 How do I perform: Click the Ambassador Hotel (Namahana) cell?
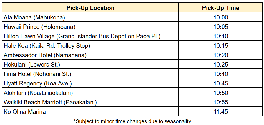click(45, 55)
